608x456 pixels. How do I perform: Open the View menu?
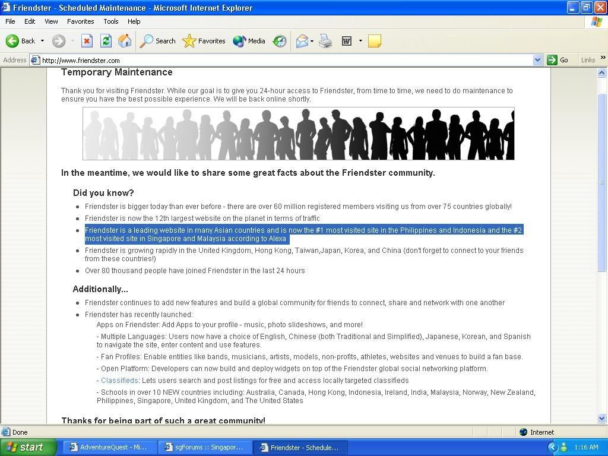pyautogui.click(x=51, y=21)
